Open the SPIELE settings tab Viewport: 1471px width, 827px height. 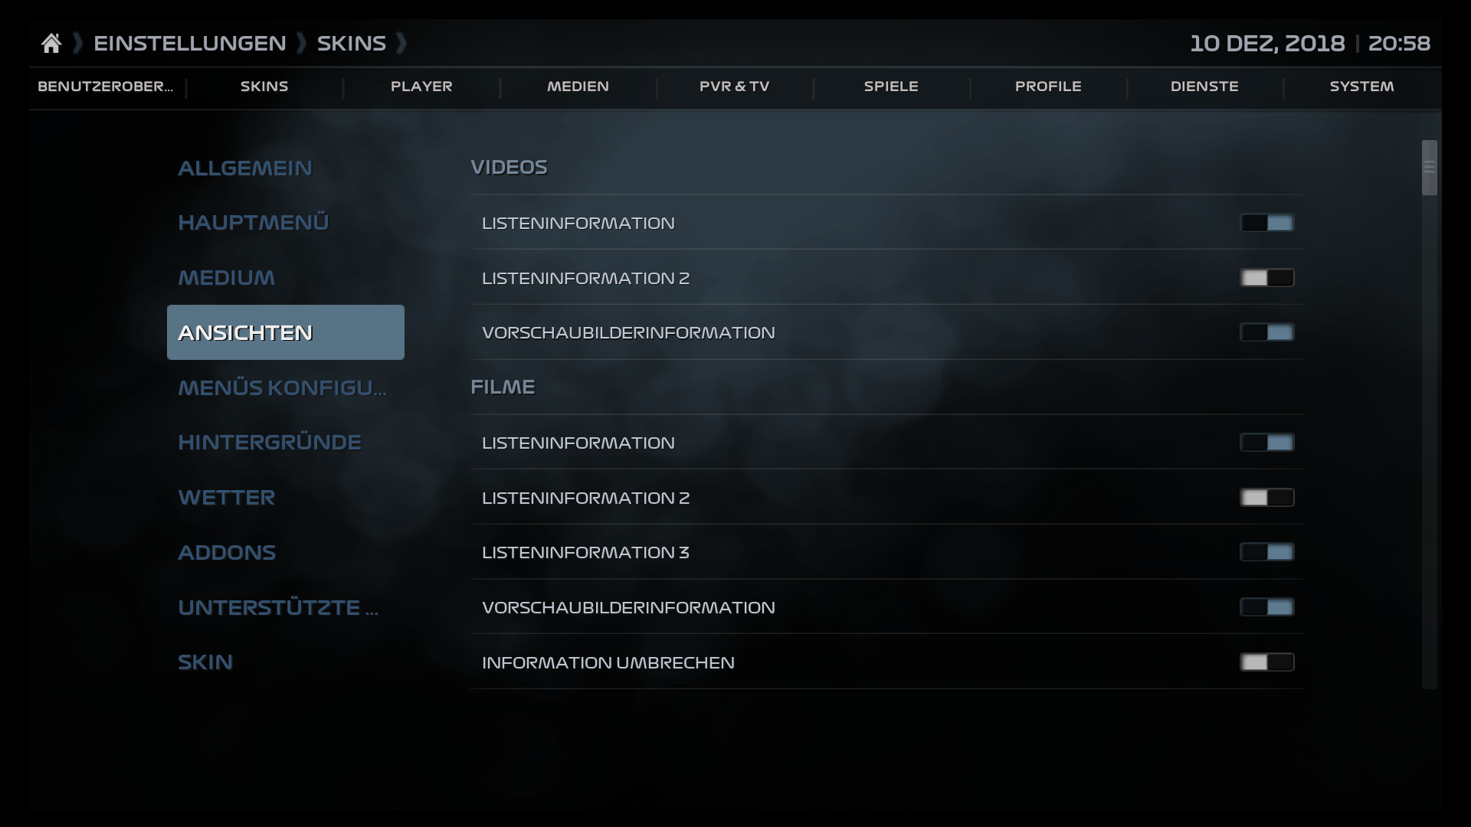(891, 87)
